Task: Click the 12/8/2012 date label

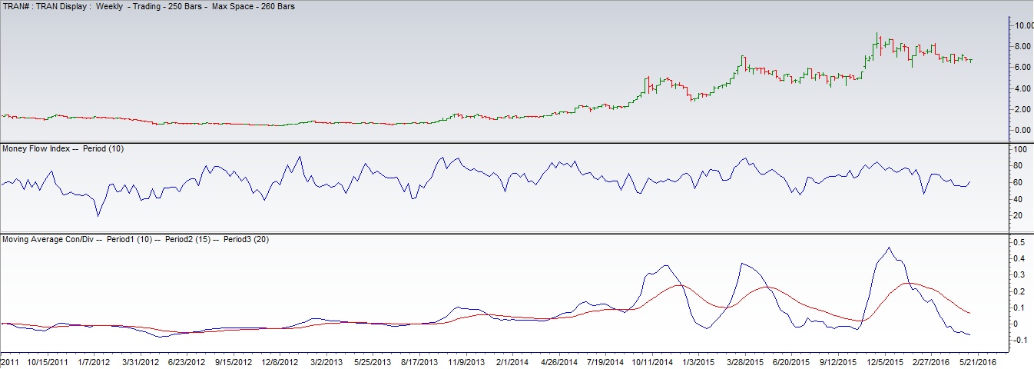Action: pos(279,361)
